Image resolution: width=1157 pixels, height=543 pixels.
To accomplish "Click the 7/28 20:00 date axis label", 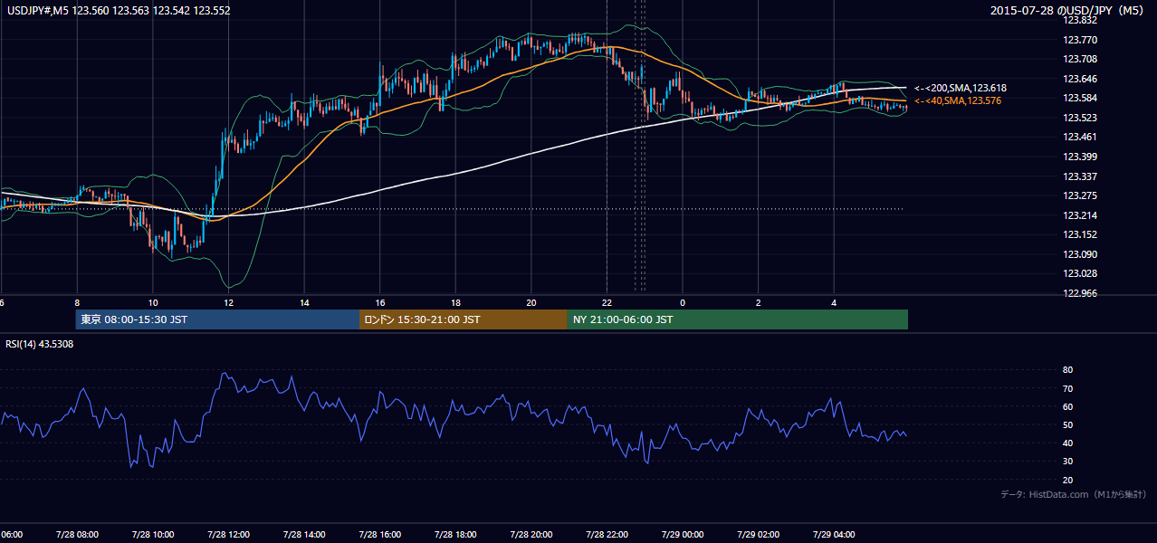I will [x=531, y=535].
